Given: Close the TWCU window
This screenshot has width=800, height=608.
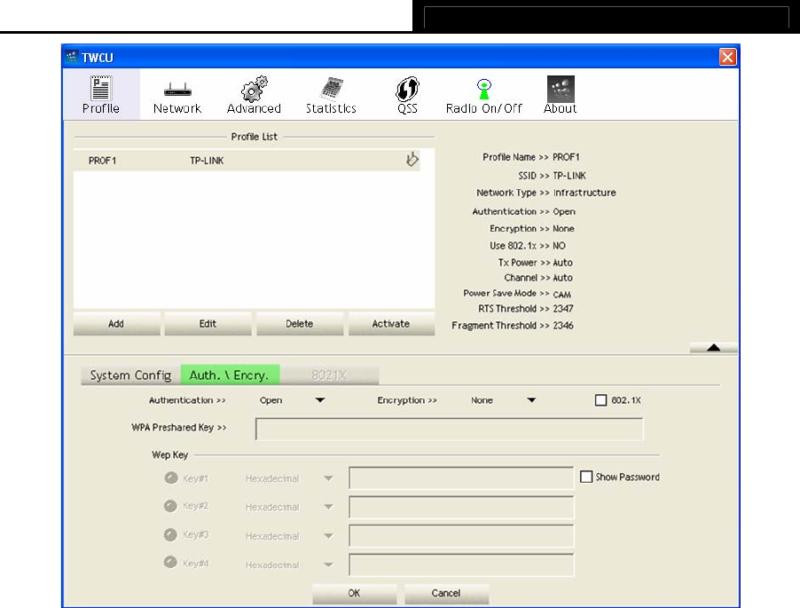Looking at the screenshot, I should pos(727,57).
